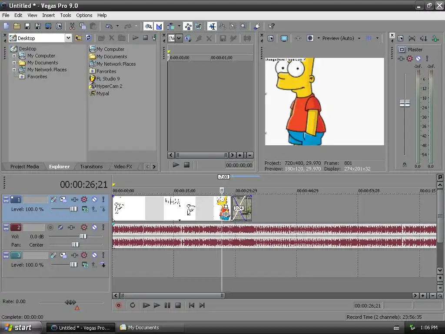Open Track Motion on video track 1
The width and height of the screenshot is (445, 334).
coord(63,200)
